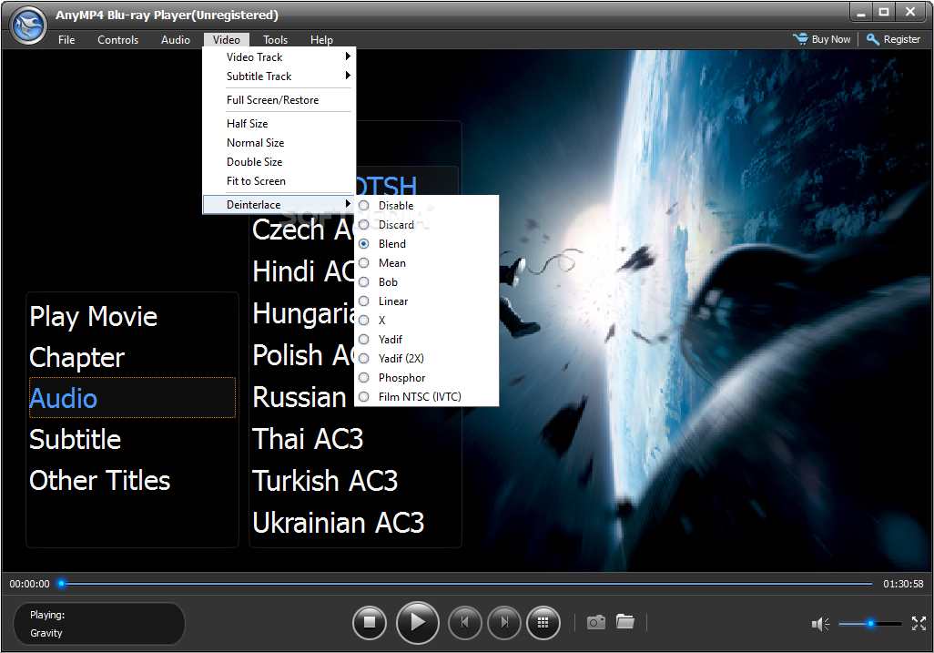Click the volume slider handle
Screen dimensions: 934x653
click(x=870, y=623)
